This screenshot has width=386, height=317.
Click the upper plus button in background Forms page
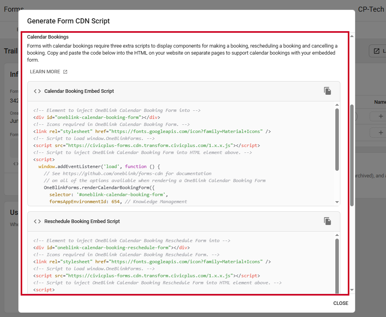(x=380, y=116)
